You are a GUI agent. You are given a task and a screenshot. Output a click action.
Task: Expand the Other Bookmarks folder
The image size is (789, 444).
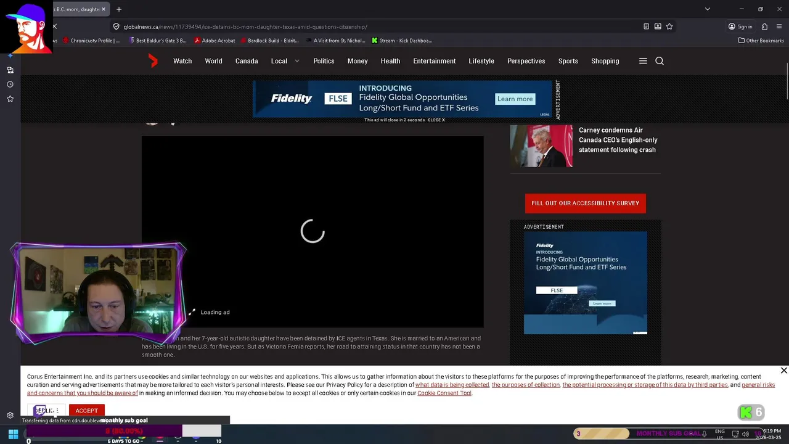click(761, 41)
